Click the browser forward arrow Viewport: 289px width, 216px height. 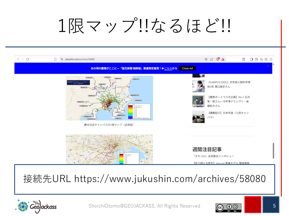tap(23, 59)
